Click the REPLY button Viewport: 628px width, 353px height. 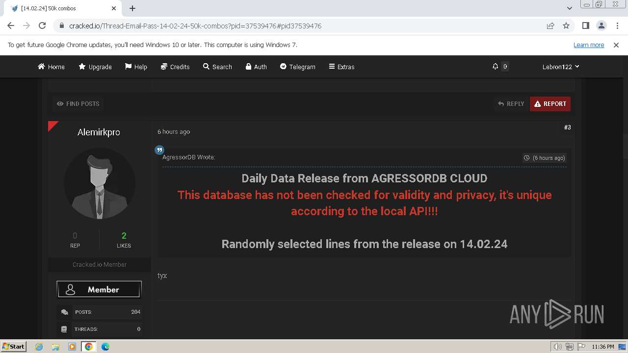[x=511, y=103]
